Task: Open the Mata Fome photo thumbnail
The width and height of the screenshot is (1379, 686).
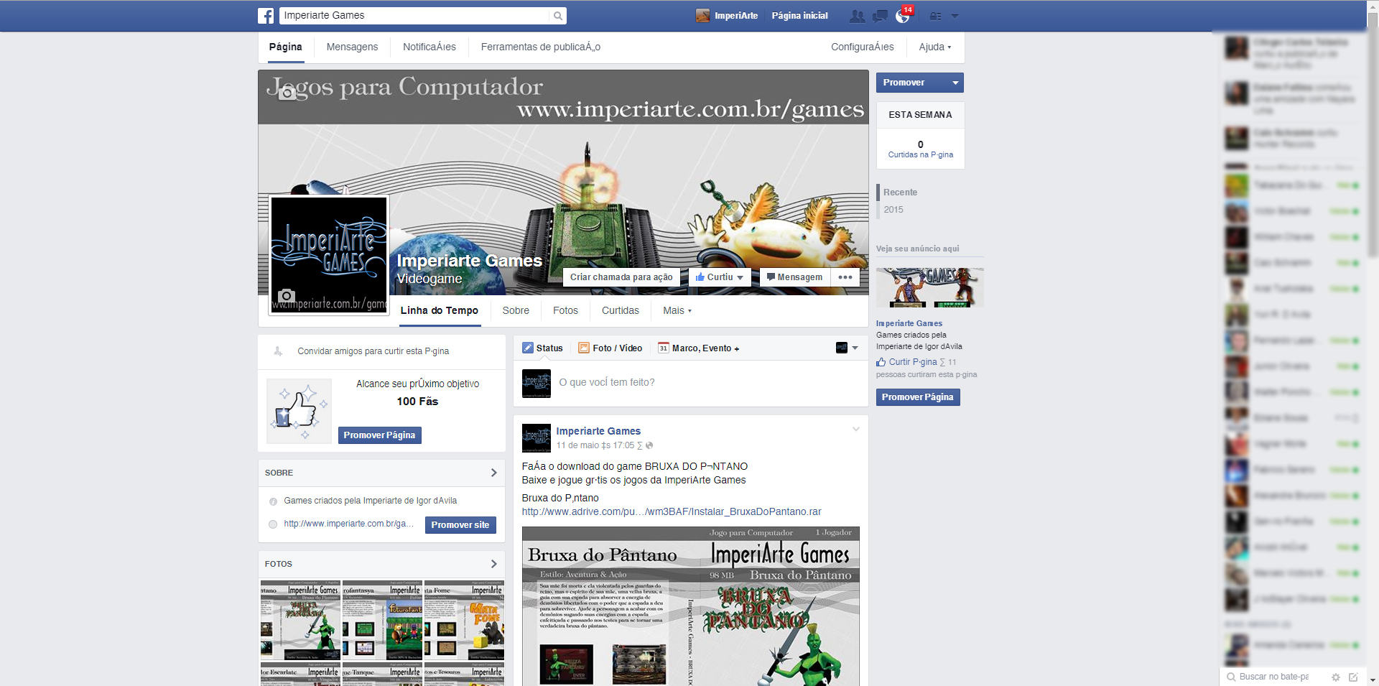Action: tap(465, 620)
